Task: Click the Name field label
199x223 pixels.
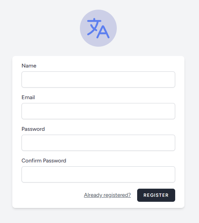Action: 29,66
